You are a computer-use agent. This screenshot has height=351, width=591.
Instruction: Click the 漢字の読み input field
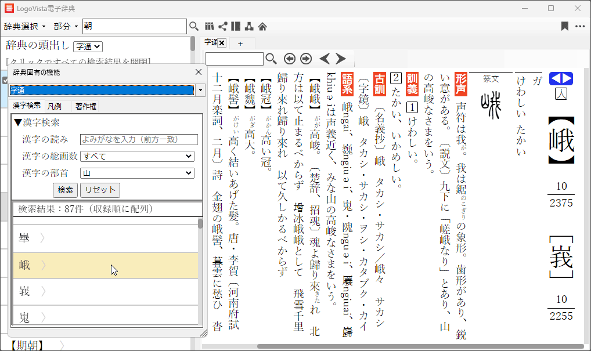[x=139, y=139]
